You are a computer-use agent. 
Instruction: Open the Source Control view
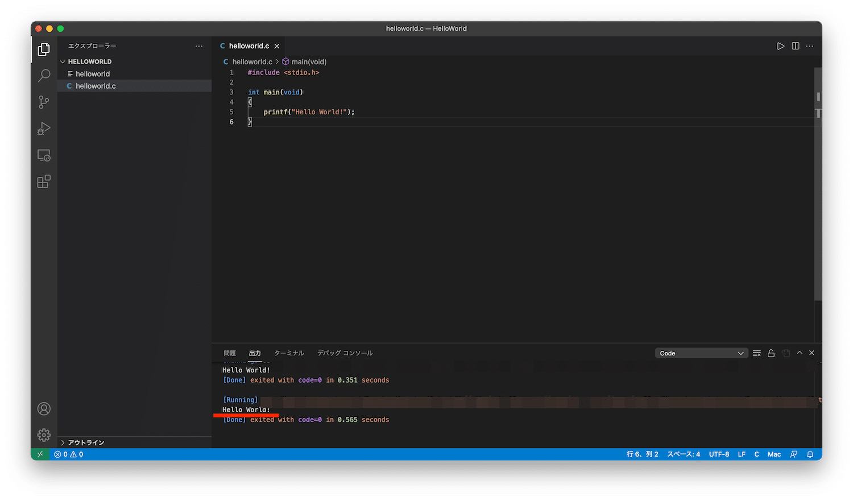44,102
